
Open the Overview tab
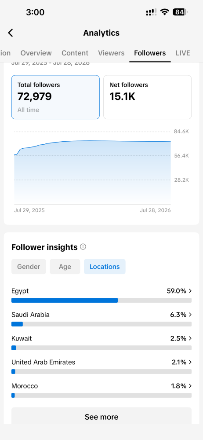(x=36, y=53)
